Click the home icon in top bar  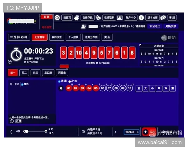click(57, 18)
